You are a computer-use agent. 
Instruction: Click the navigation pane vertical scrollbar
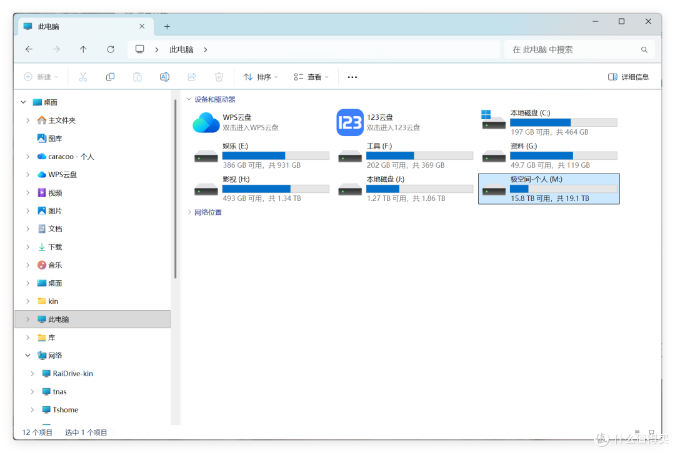(175, 189)
